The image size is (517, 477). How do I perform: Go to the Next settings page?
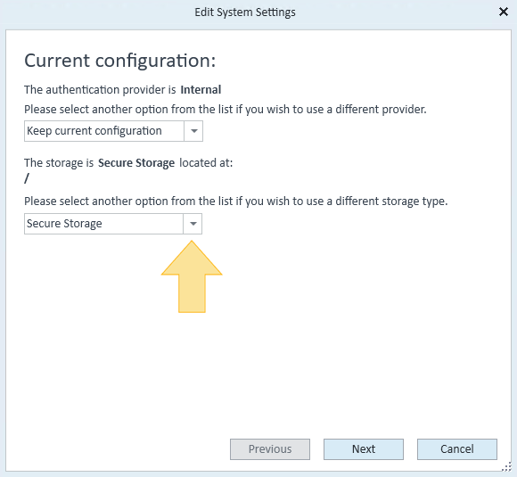364,449
